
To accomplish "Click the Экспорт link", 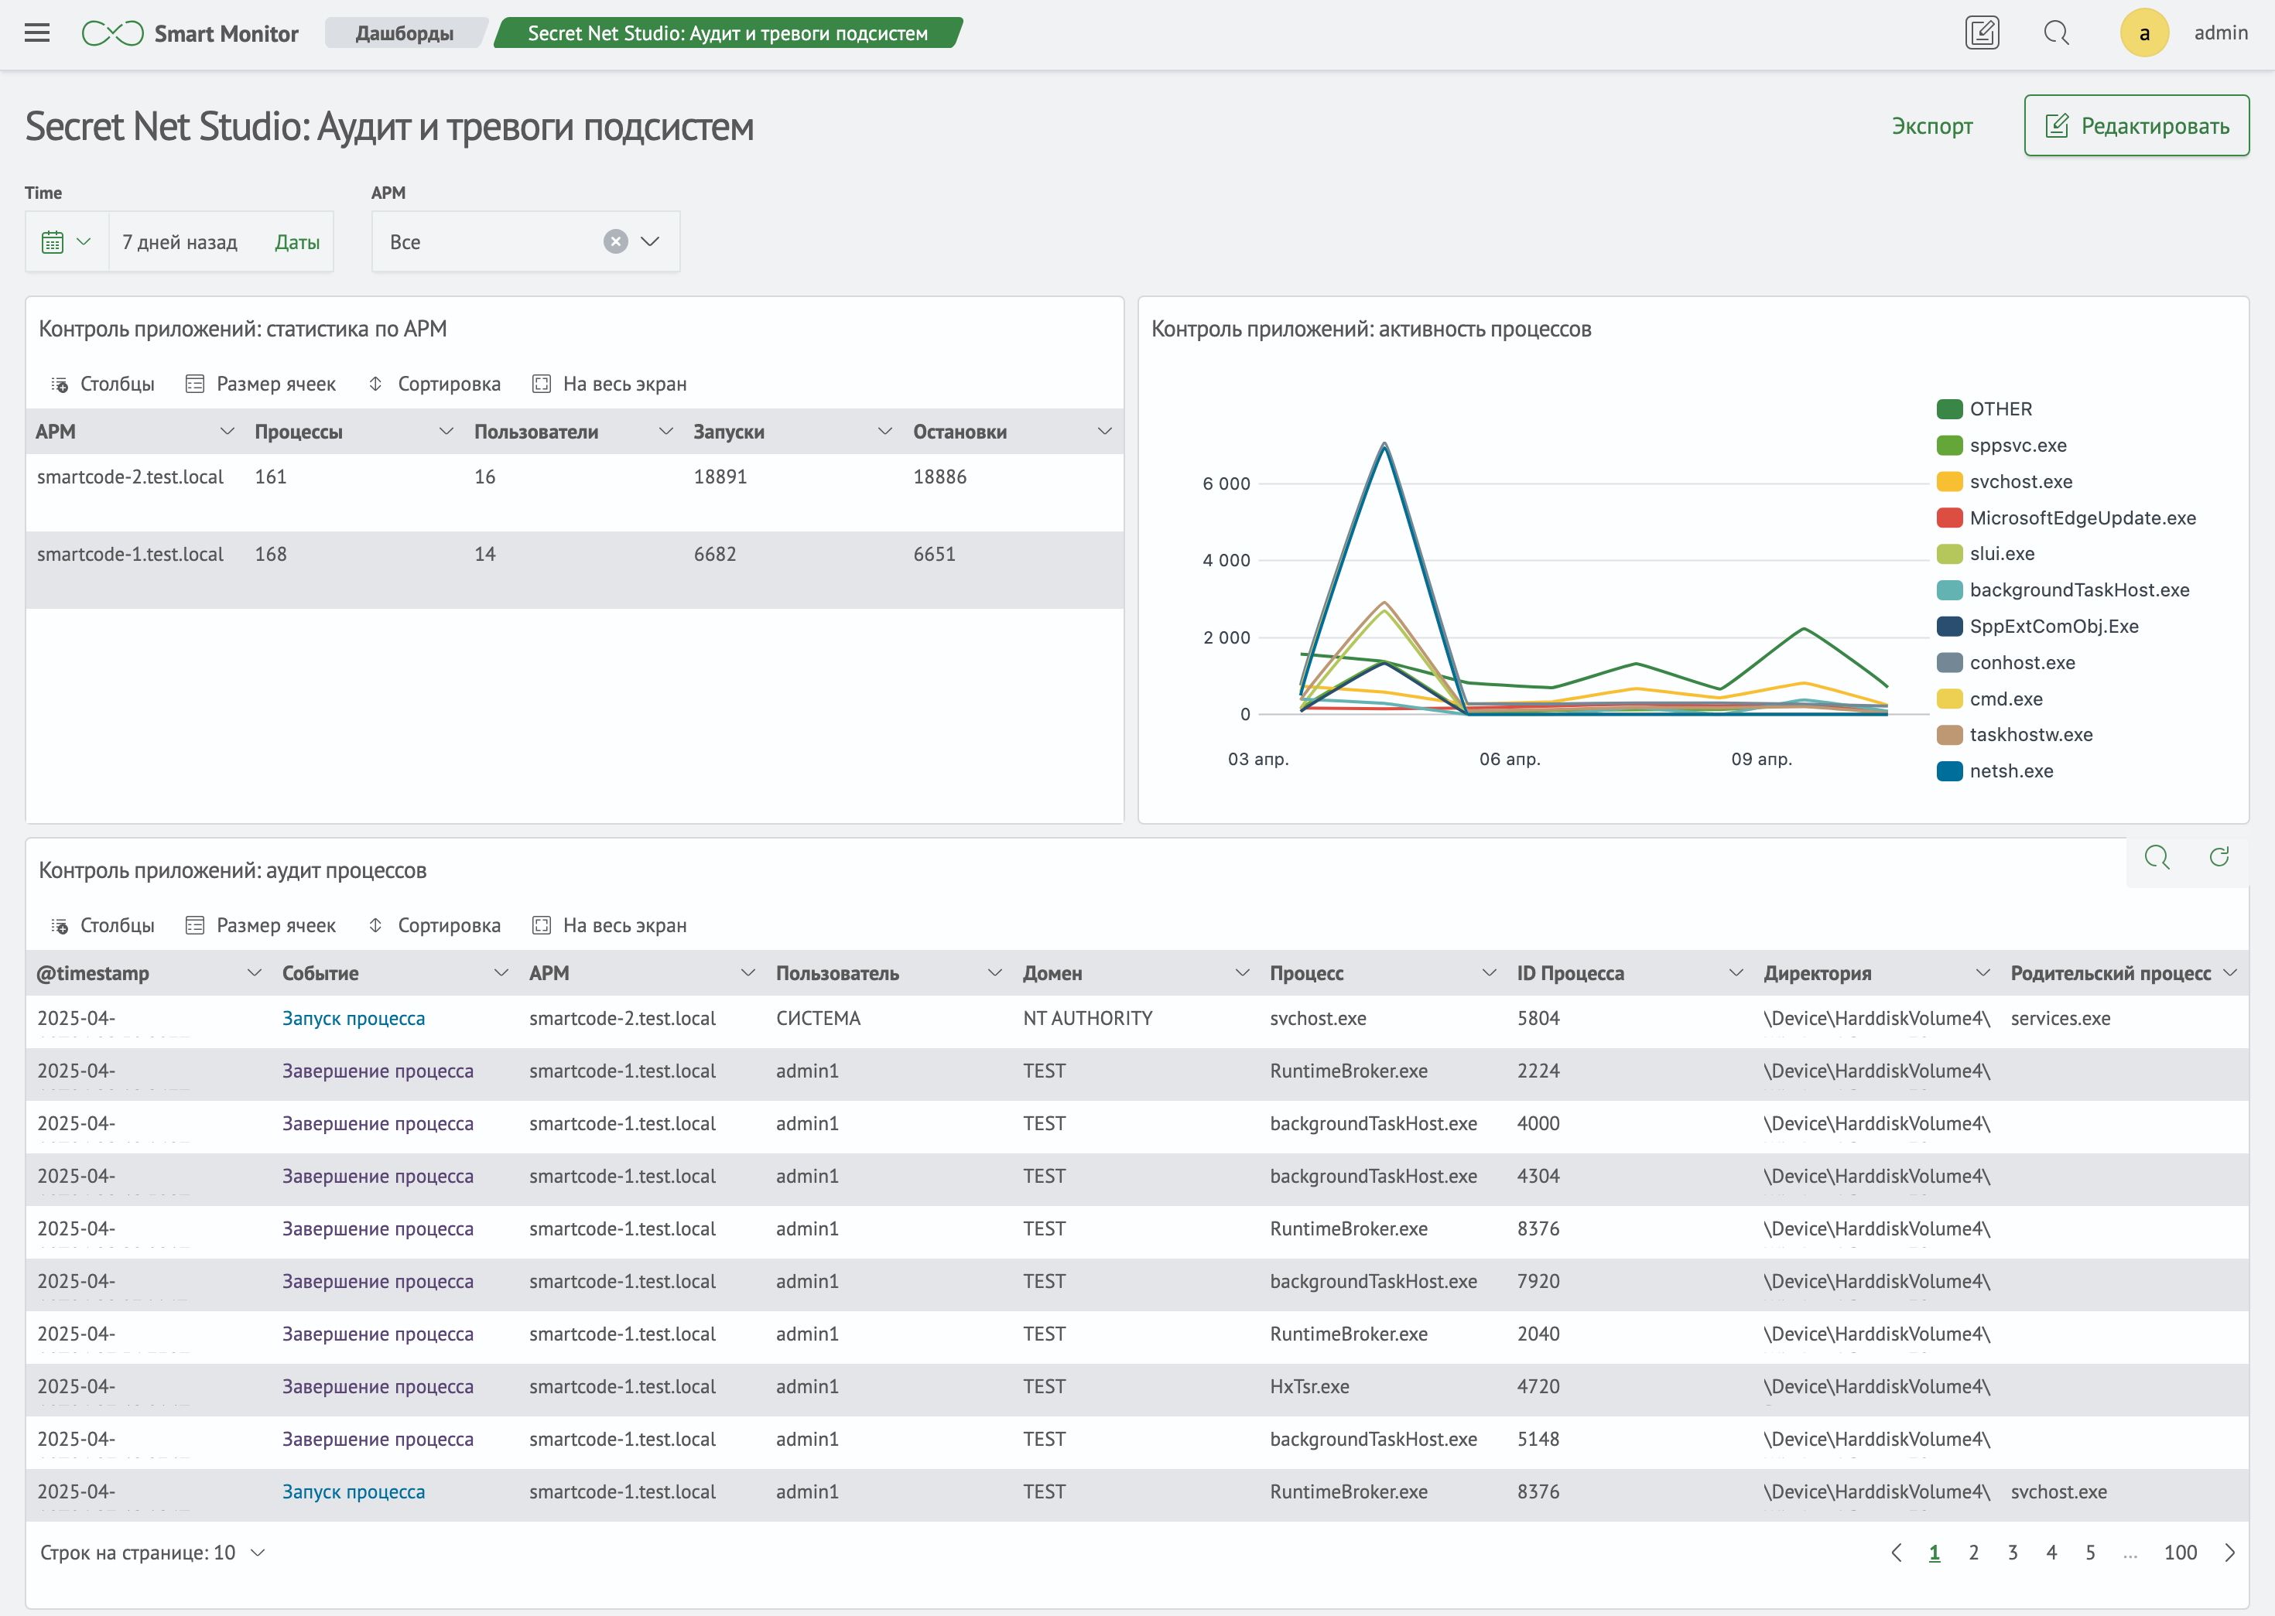I will coord(1931,125).
